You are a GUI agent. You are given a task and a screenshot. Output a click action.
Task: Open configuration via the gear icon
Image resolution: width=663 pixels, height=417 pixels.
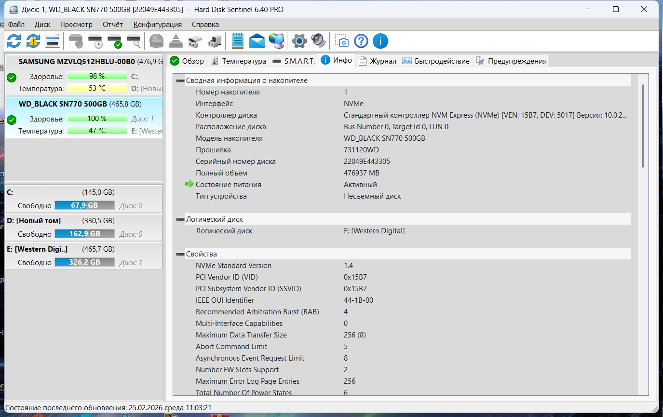pyautogui.click(x=299, y=41)
